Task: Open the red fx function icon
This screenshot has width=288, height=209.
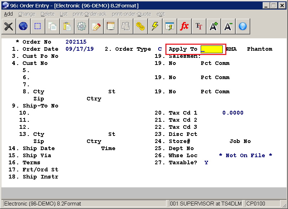Action: (184, 26)
